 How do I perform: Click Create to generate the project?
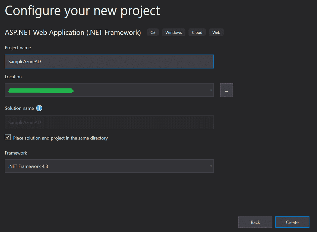tap(292, 222)
